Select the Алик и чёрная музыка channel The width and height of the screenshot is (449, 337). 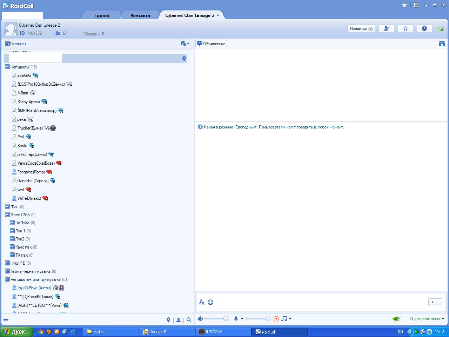(x=30, y=271)
